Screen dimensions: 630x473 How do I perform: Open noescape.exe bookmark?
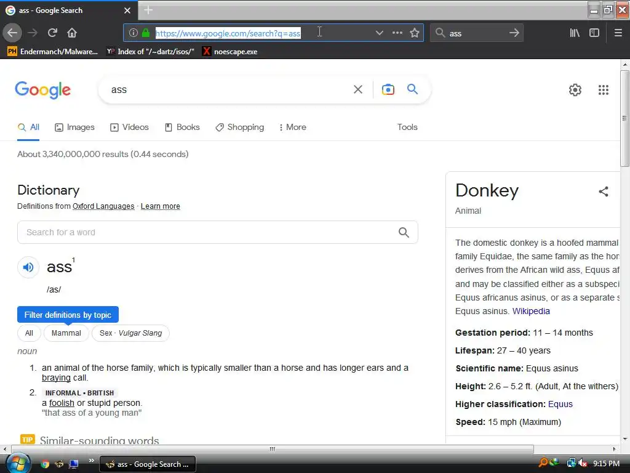click(x=230, y=52)
